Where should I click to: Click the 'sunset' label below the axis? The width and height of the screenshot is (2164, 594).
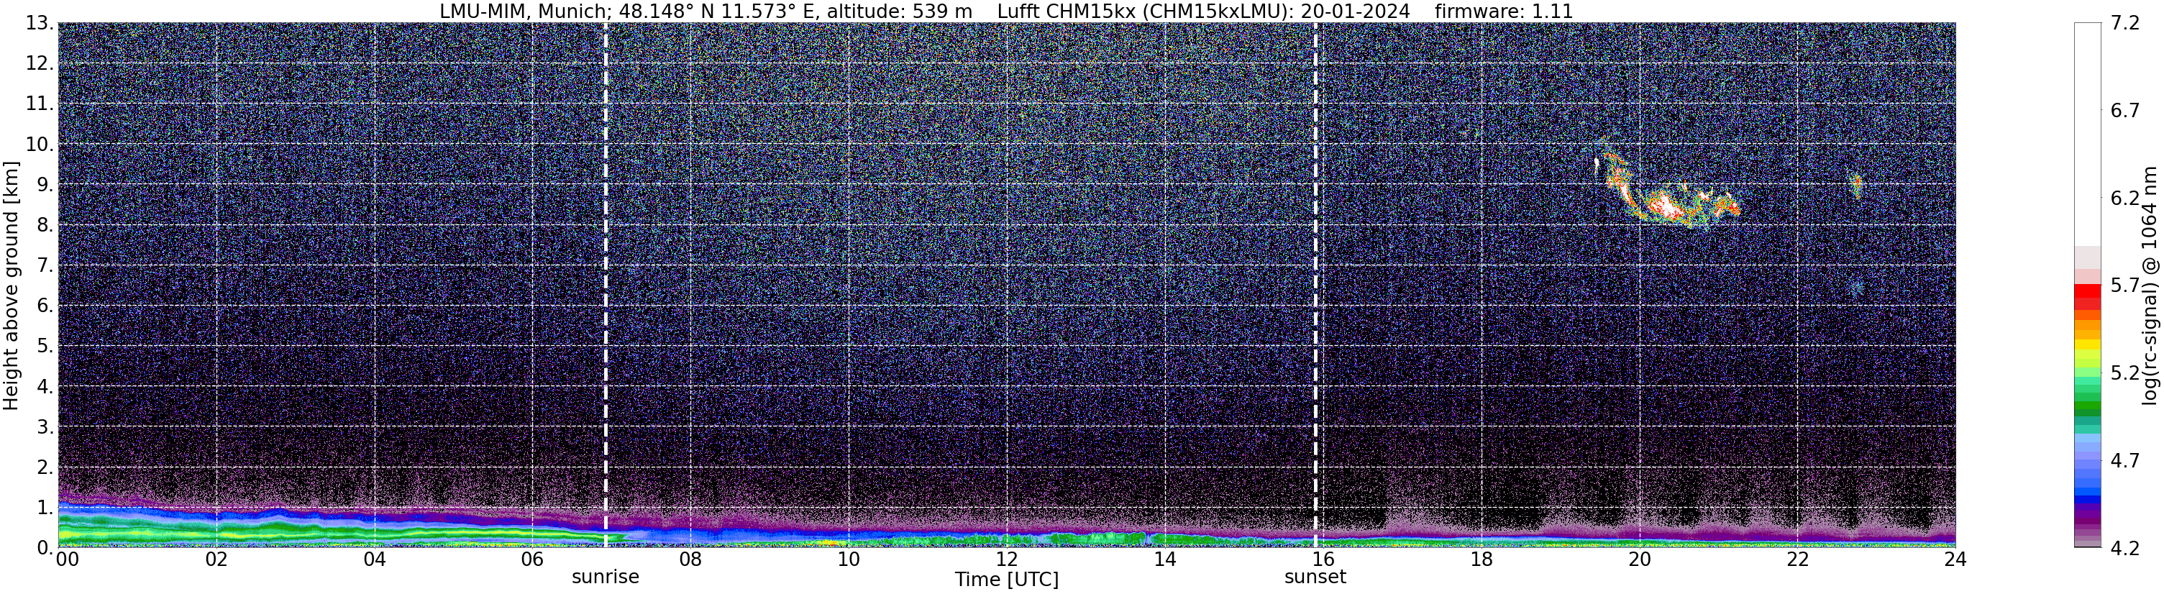pos(1315,577)
